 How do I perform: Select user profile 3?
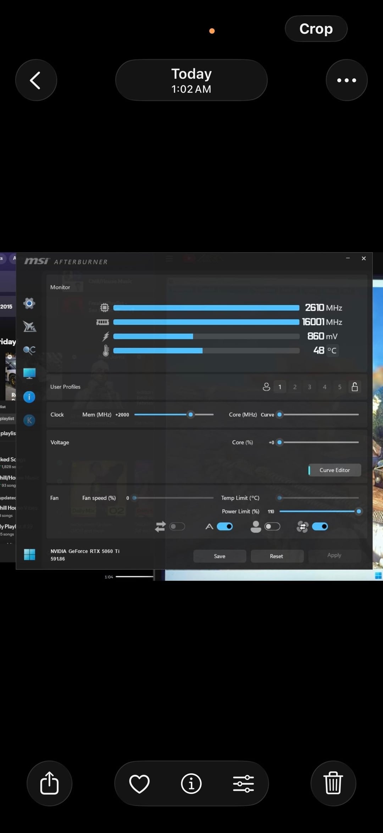[x=310, y=387]
